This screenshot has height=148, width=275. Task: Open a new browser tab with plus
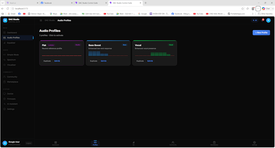point(146,3)
